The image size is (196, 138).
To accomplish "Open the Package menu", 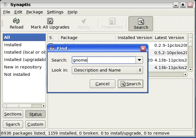I will point(34,12).
